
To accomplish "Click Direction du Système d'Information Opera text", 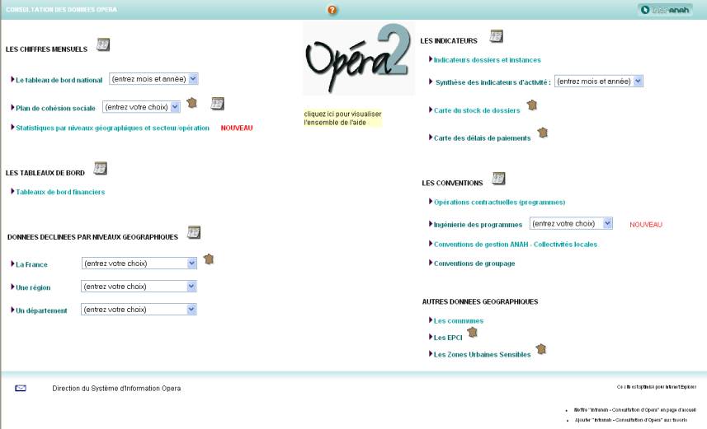I will pyautogui.click(x=116, y=389).
